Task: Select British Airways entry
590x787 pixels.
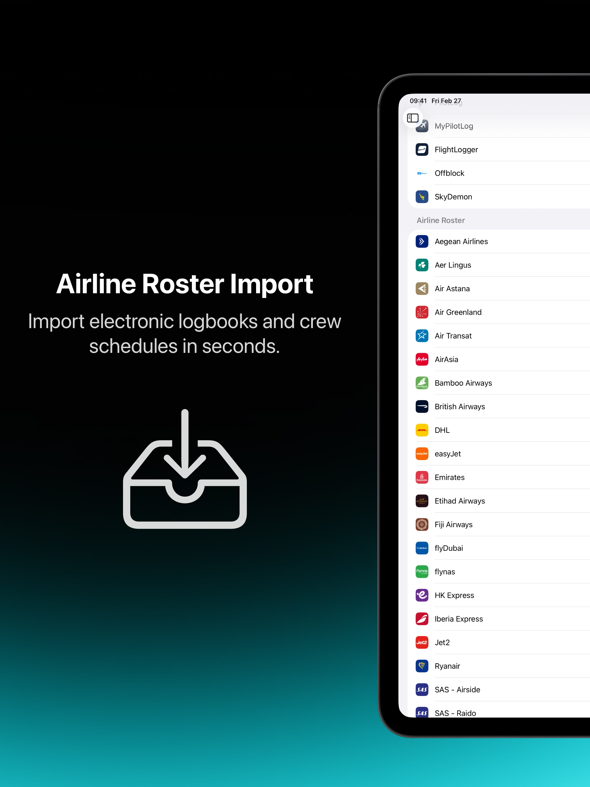Action: pyautogui.click(x=499, y=407)
